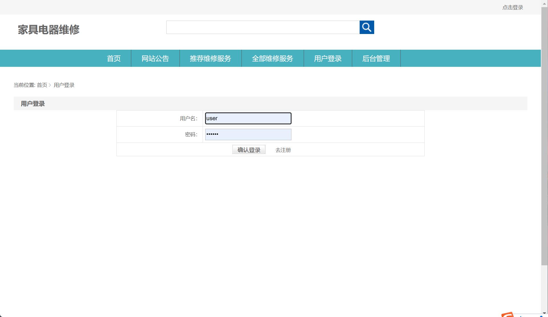This screenshot has height=317, width=548.
Task: Click the 首页 breadcrumb link
Action: point(42,85)
